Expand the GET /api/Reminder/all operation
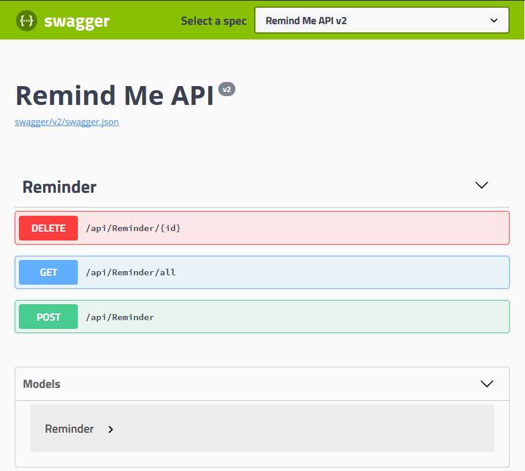 point(262,272)
